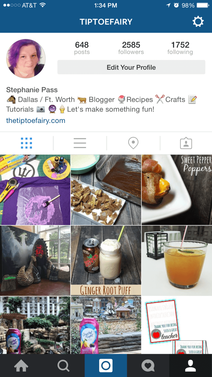Show photos of you tagged tab
The image size is (212, 377).
point(186,143)
